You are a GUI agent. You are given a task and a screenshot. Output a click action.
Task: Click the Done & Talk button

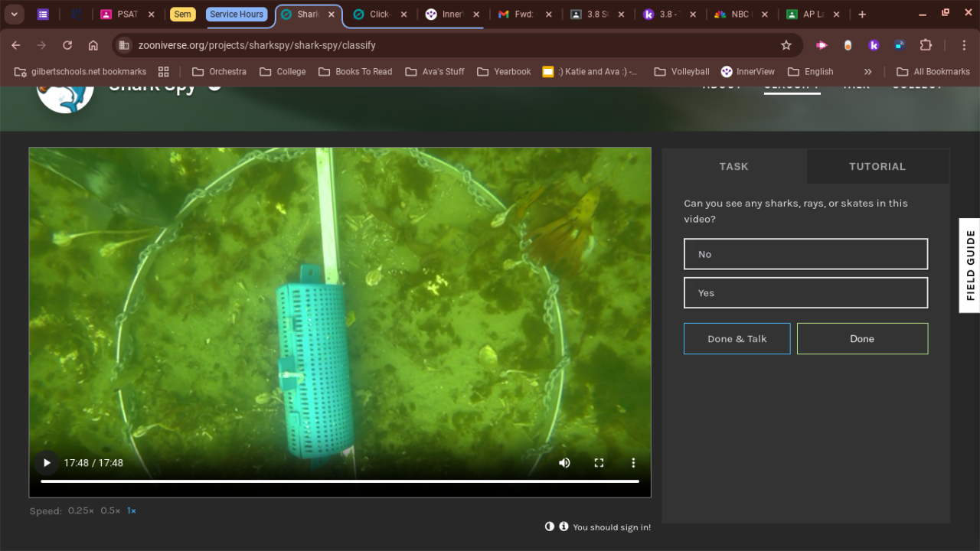[737, 338]
